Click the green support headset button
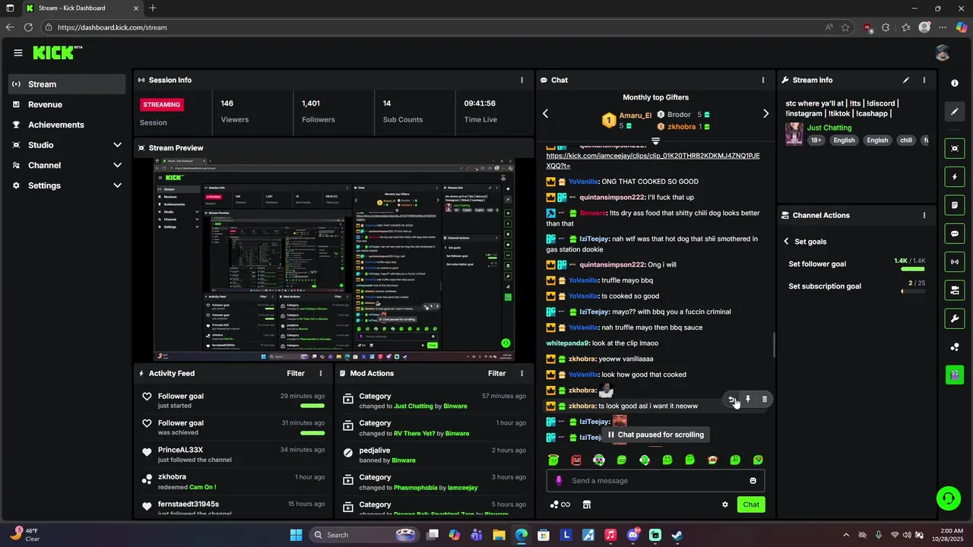973x547 pixels. click(x=948, y=498)
